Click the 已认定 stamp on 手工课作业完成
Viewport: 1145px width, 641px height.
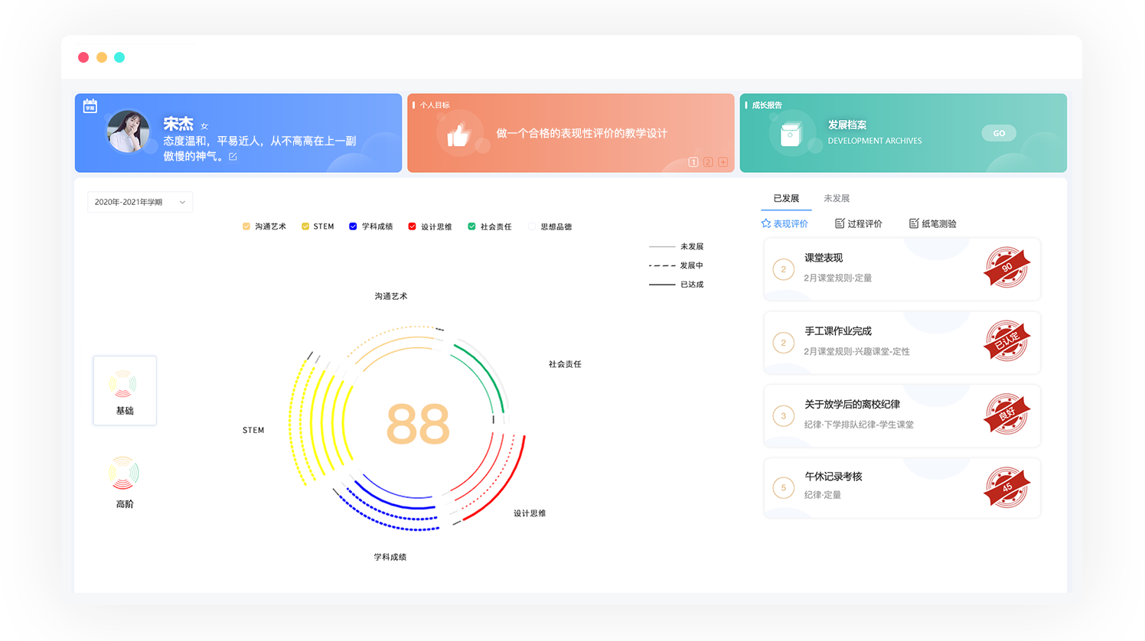click(1006, 341)
